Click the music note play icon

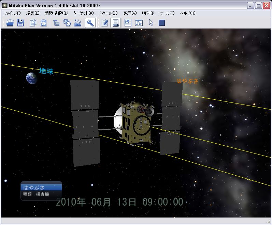coord(139,23)
